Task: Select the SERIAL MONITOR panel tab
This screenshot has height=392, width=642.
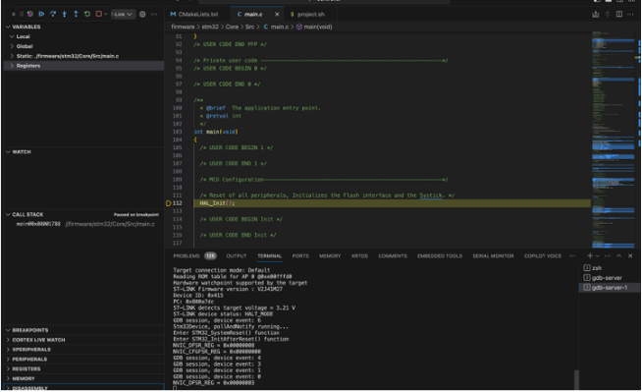Action: (493, 256)
